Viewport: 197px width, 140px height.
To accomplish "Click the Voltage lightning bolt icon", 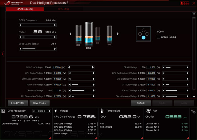I will click(56, 111).
